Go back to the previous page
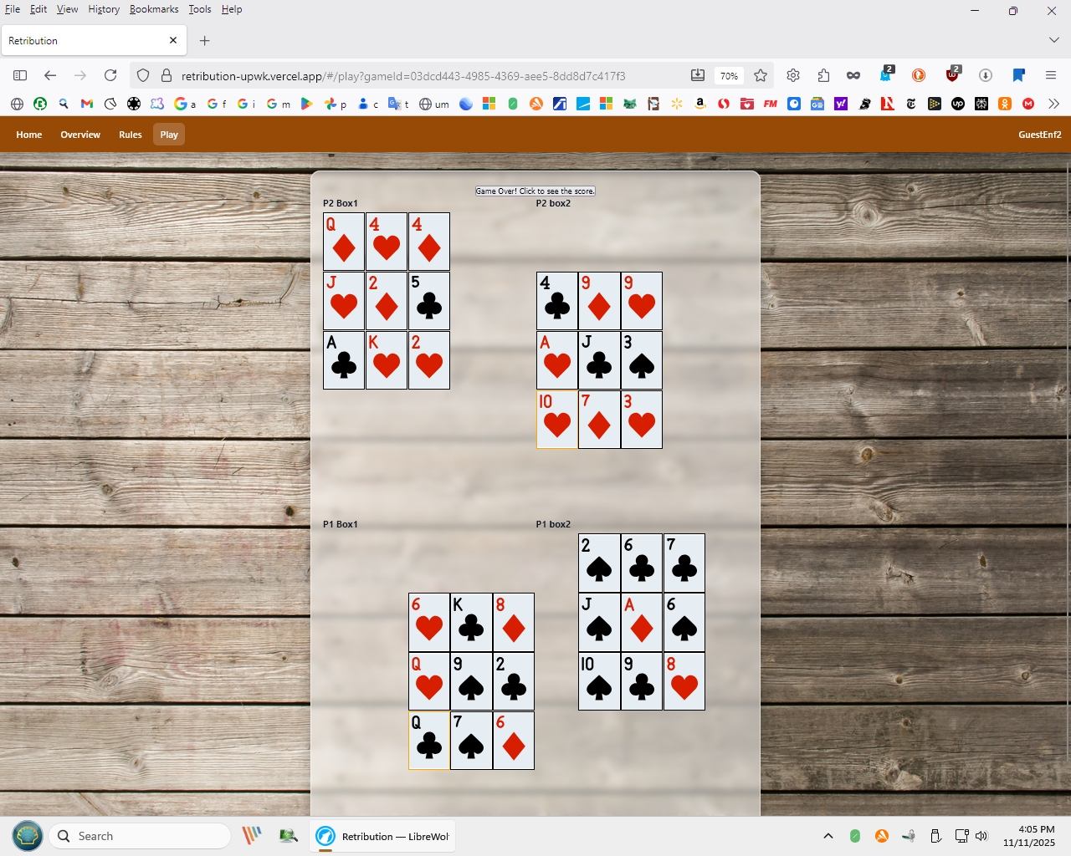Image resolution: width=1071 pixels, height=856 pixels. [50, 75]
